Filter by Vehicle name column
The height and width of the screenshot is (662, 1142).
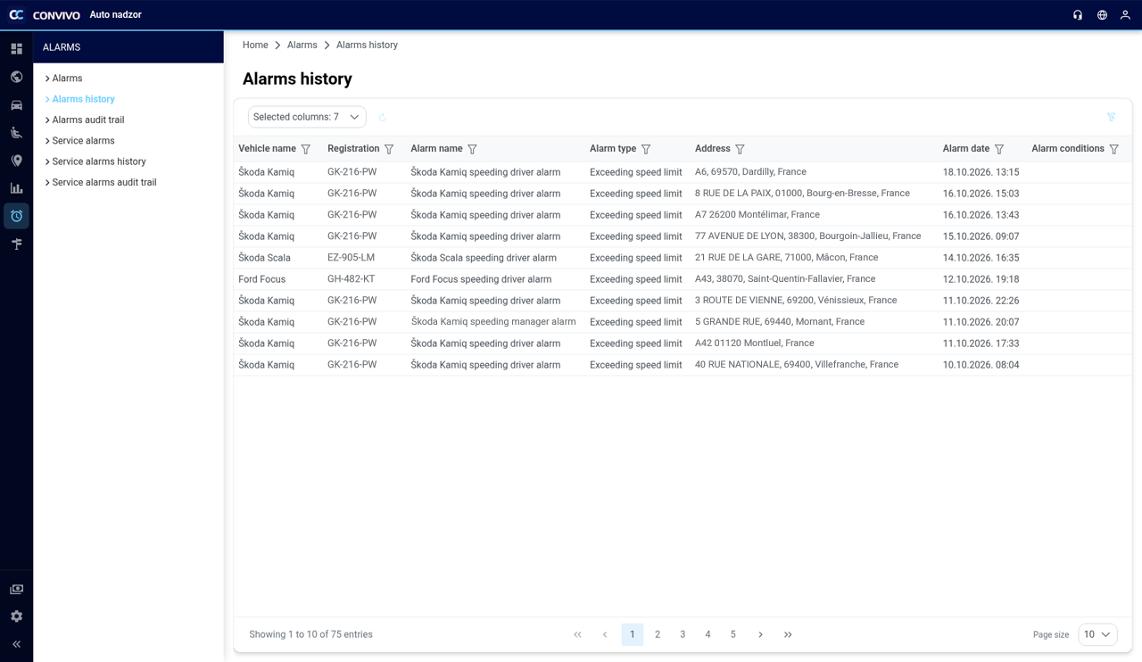(x=306, y=149)
